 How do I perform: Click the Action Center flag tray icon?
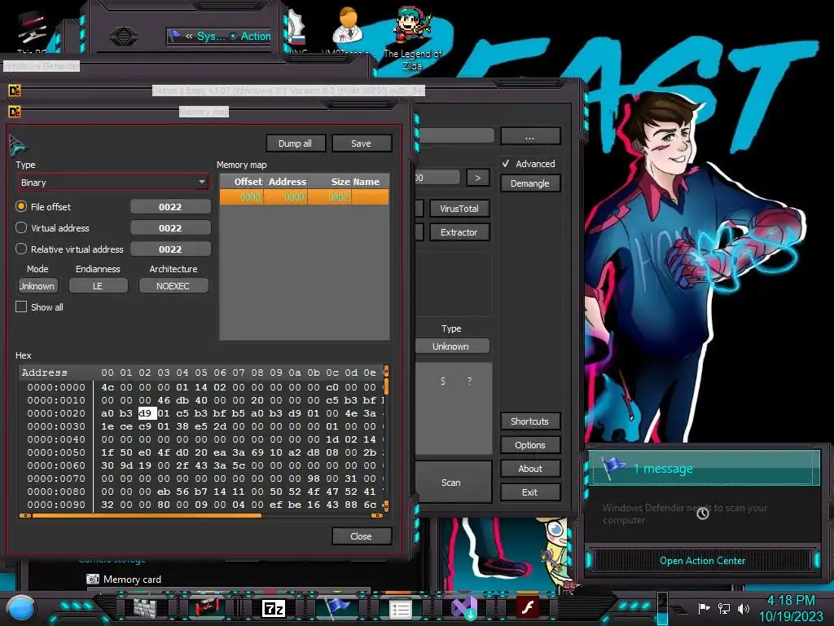pos(704,608)
